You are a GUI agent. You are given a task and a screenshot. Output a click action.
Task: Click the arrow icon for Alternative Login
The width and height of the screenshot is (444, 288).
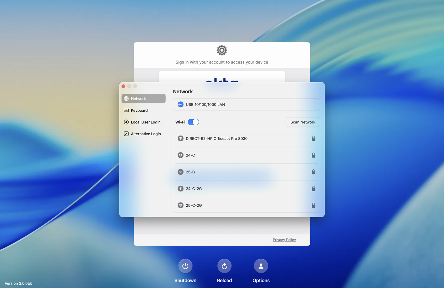(126, 134)
